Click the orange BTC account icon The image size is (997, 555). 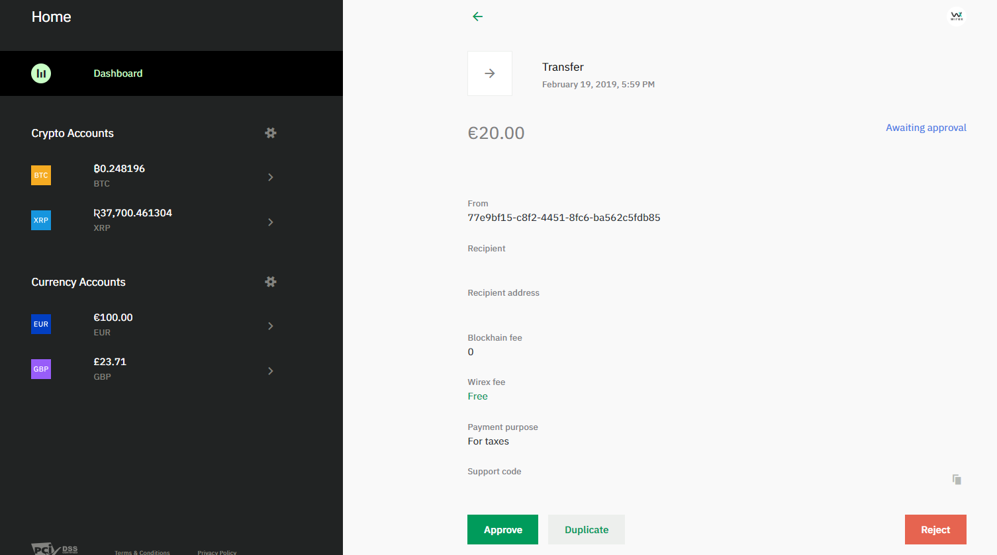pyautogui.click(x=41, y=175)
